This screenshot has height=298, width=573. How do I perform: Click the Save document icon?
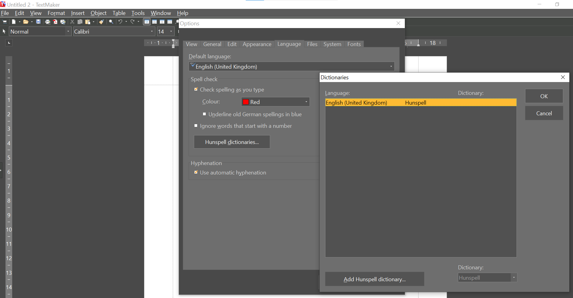pyautogui.click(x=38, y=22)
